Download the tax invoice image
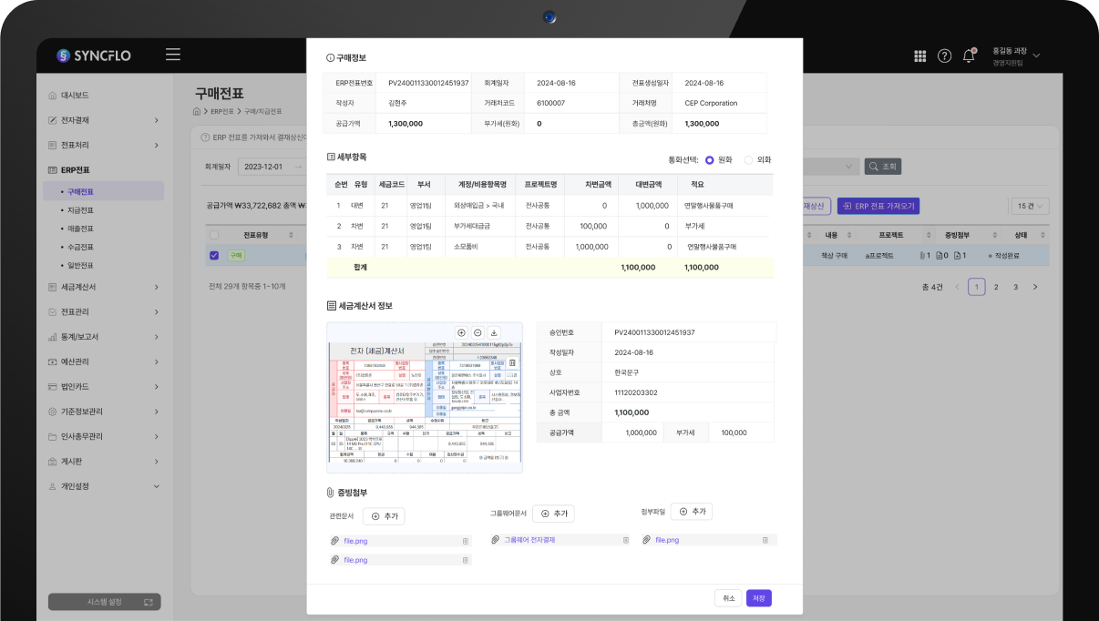1099x621 pixels. (494, 333)
